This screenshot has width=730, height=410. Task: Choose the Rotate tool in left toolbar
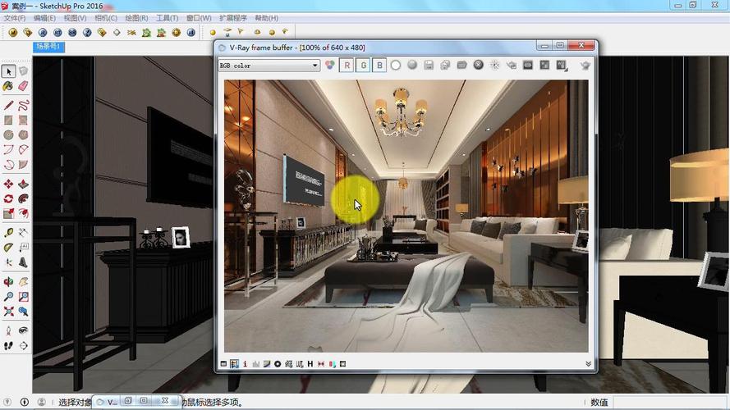point(8,199)
